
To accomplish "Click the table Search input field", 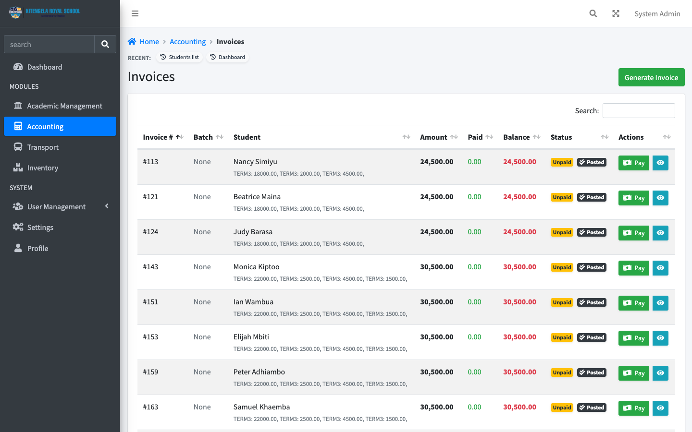I will [639, 110].
